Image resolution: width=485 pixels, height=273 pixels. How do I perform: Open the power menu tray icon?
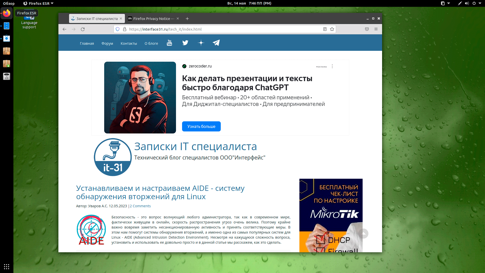pos(474,3)
